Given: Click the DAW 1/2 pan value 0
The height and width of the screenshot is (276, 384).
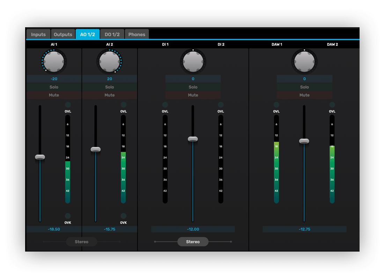Looking at the screenshot, I should (x=304, y=79).
